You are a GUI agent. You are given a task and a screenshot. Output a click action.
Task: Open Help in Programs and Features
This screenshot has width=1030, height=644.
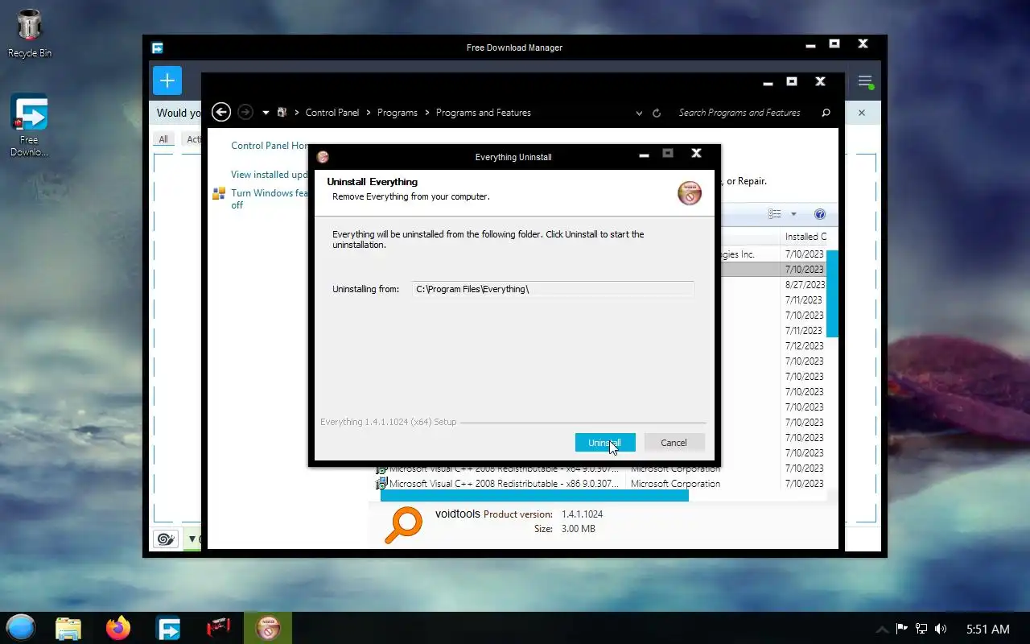(820, 214)
